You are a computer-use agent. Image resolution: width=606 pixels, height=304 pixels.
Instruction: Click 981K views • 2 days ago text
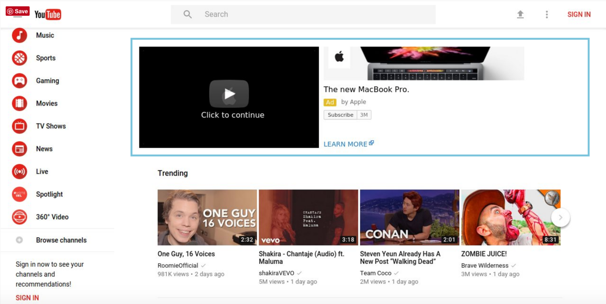click(x=191, y=274)
